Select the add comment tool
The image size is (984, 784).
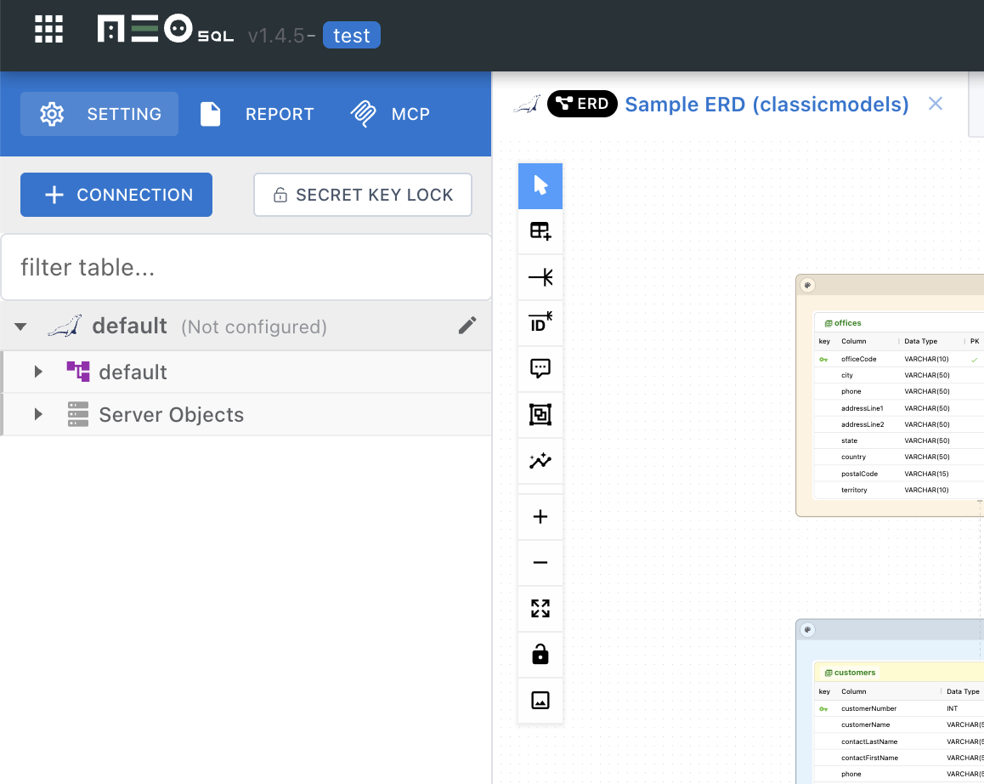[x=540, y=368]
